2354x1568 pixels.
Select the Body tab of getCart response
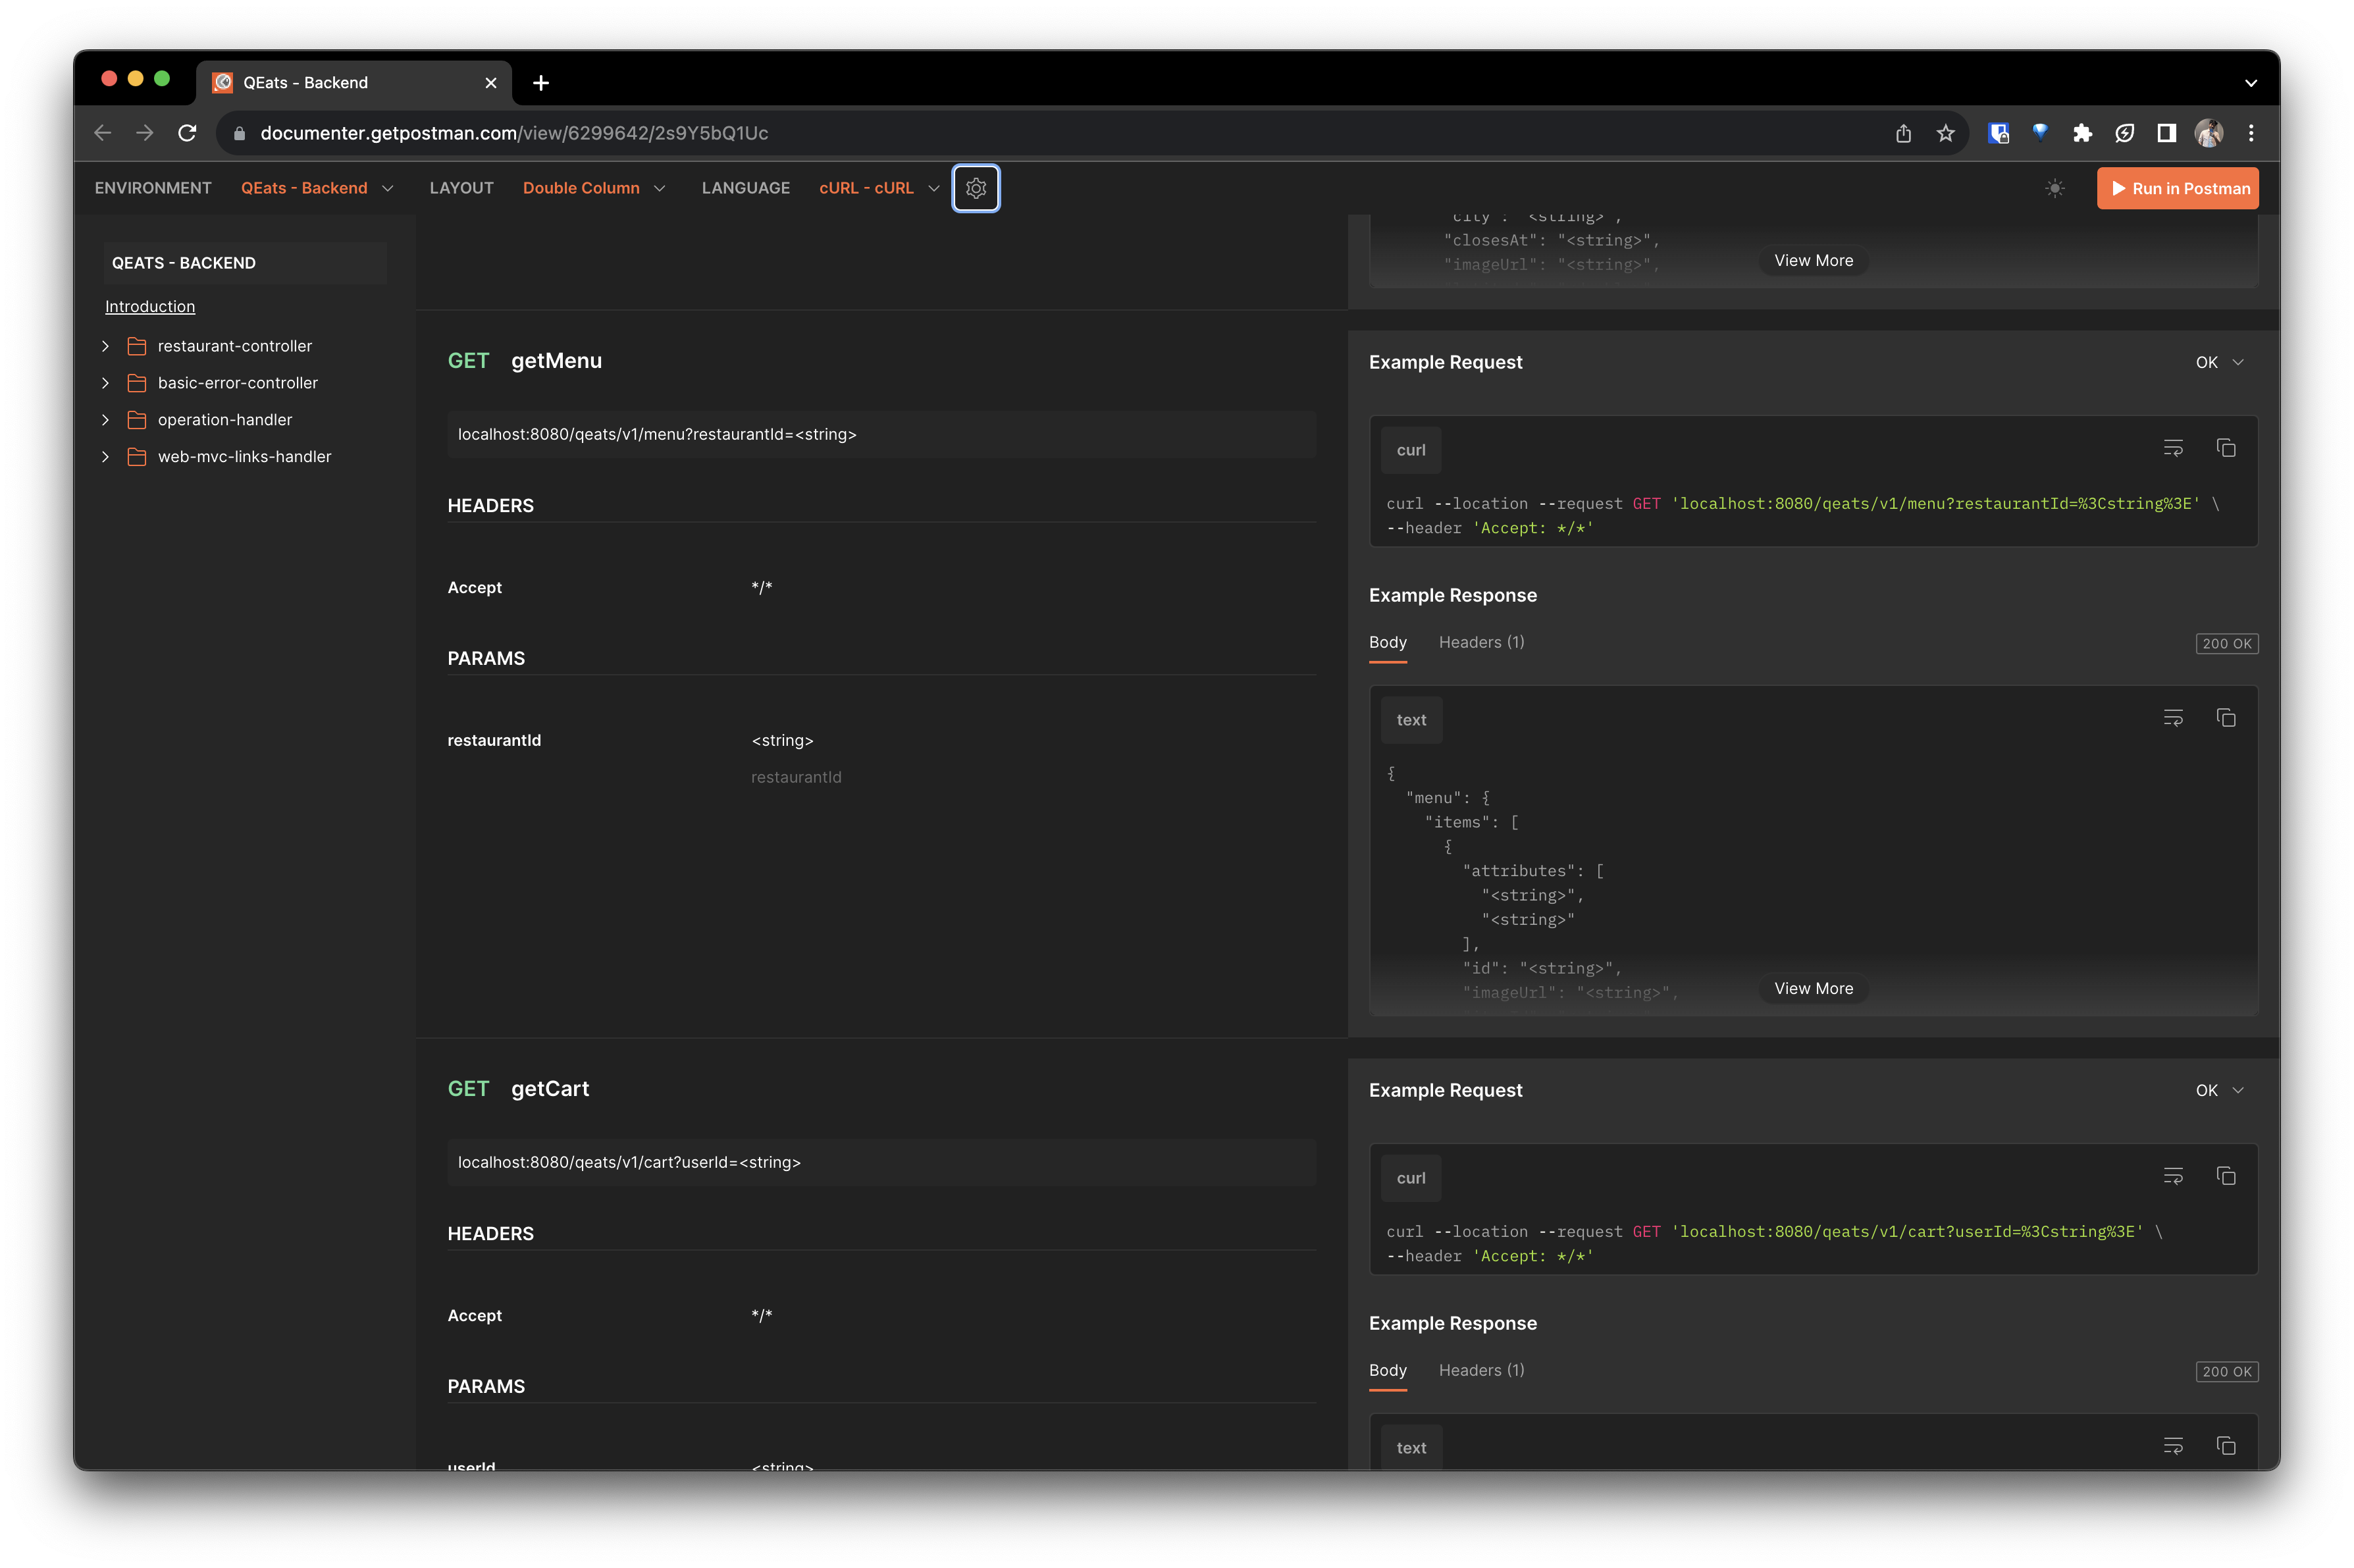click(1387, 1370)
